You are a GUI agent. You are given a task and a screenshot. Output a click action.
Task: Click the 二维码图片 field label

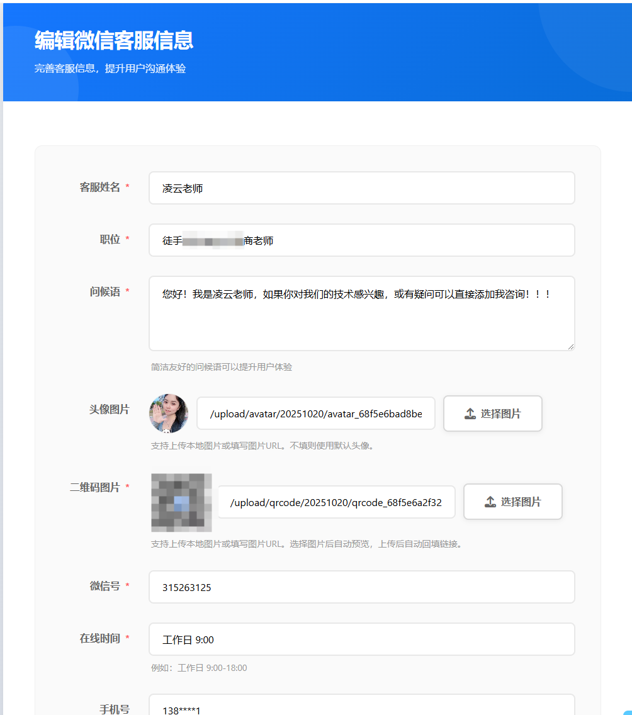[x=94, y=487]
